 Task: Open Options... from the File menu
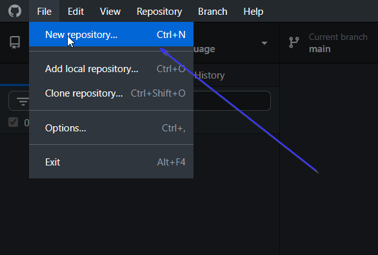pyautogui.click(x=111, y=127)
